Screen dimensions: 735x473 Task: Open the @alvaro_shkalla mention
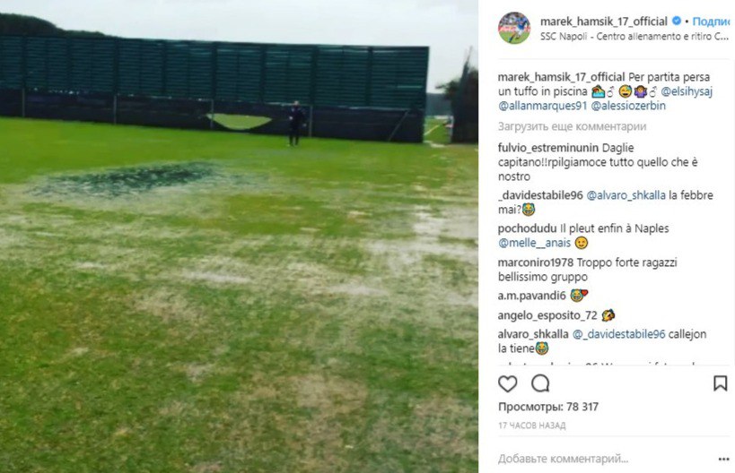point(626,195)
